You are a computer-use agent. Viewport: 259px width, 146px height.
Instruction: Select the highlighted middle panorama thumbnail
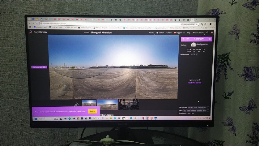[x=107, y=104]
